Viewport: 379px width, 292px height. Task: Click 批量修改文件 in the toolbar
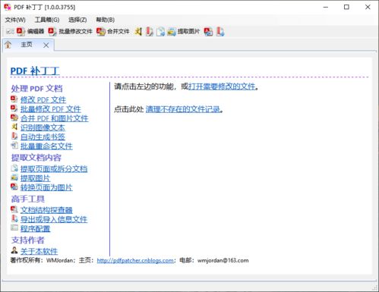[70, 31]
